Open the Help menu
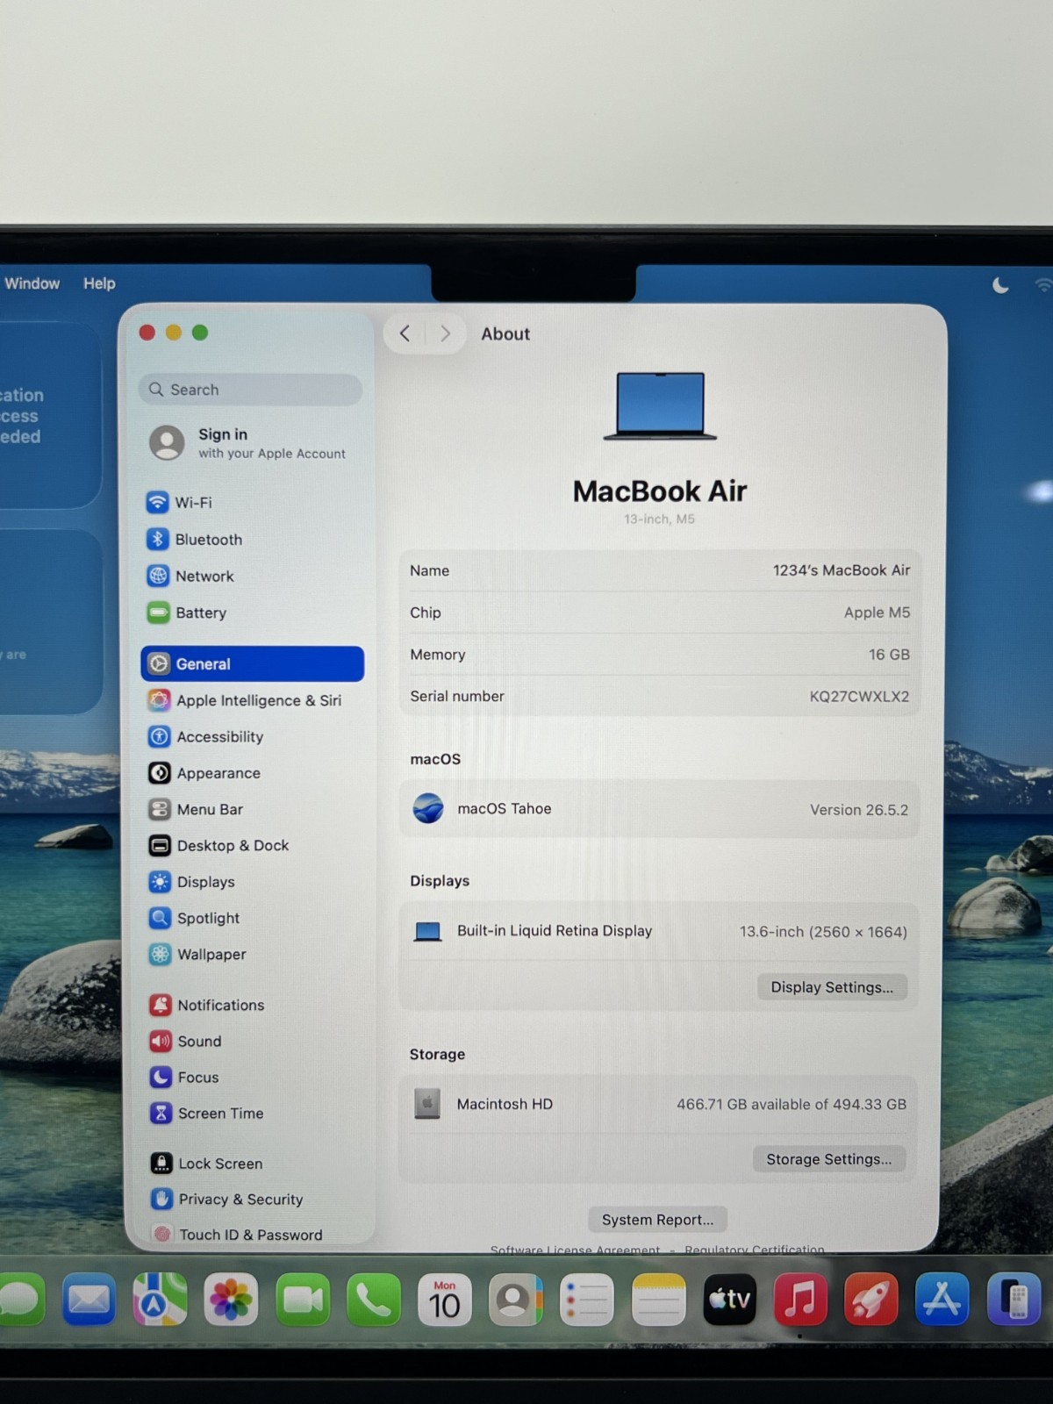 tap(99, 283)
